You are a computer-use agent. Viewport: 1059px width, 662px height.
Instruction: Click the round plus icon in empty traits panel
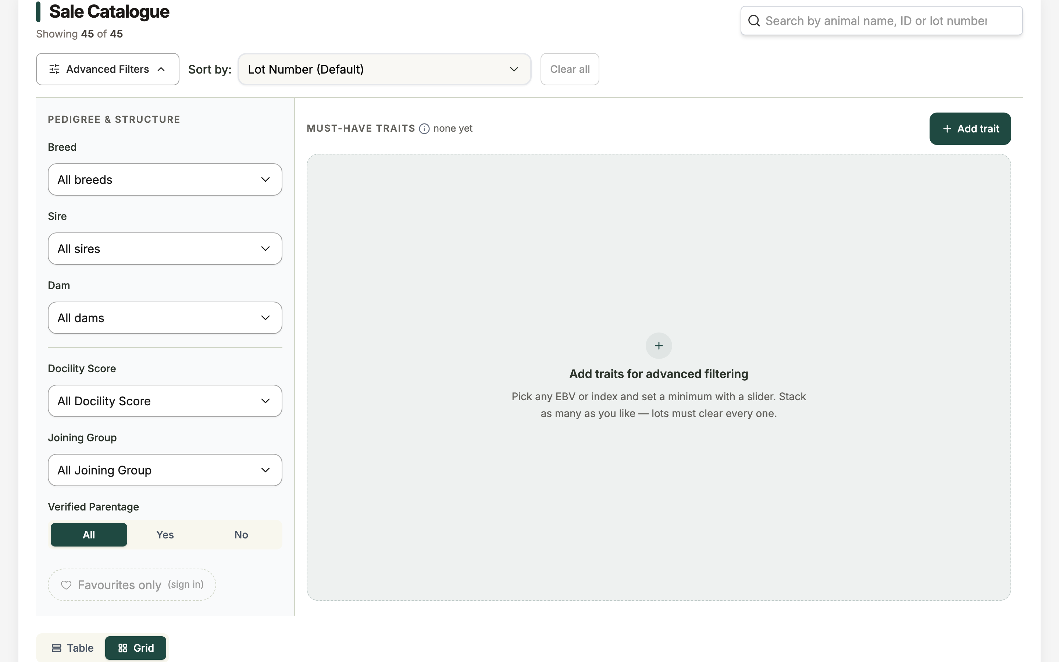tap(659, 346)
